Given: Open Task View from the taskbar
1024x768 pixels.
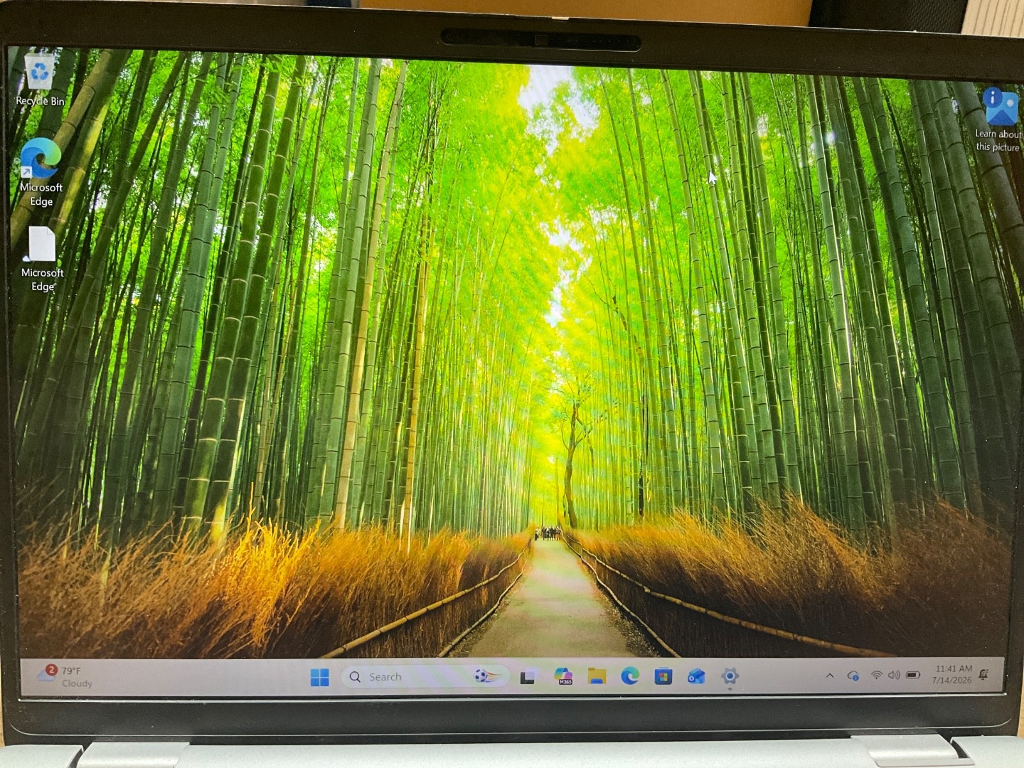Looking at the screenshot, I should coord(528,677).
